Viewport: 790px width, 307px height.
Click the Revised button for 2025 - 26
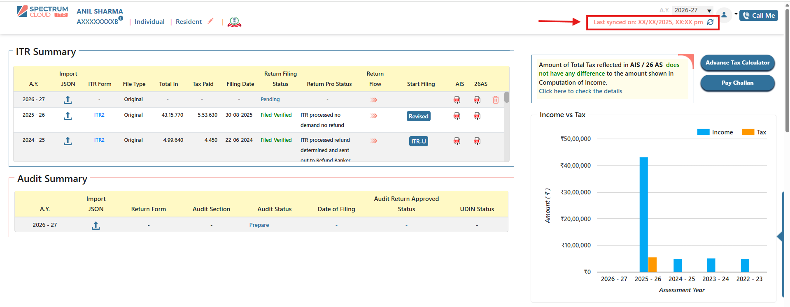coord(418,116)
